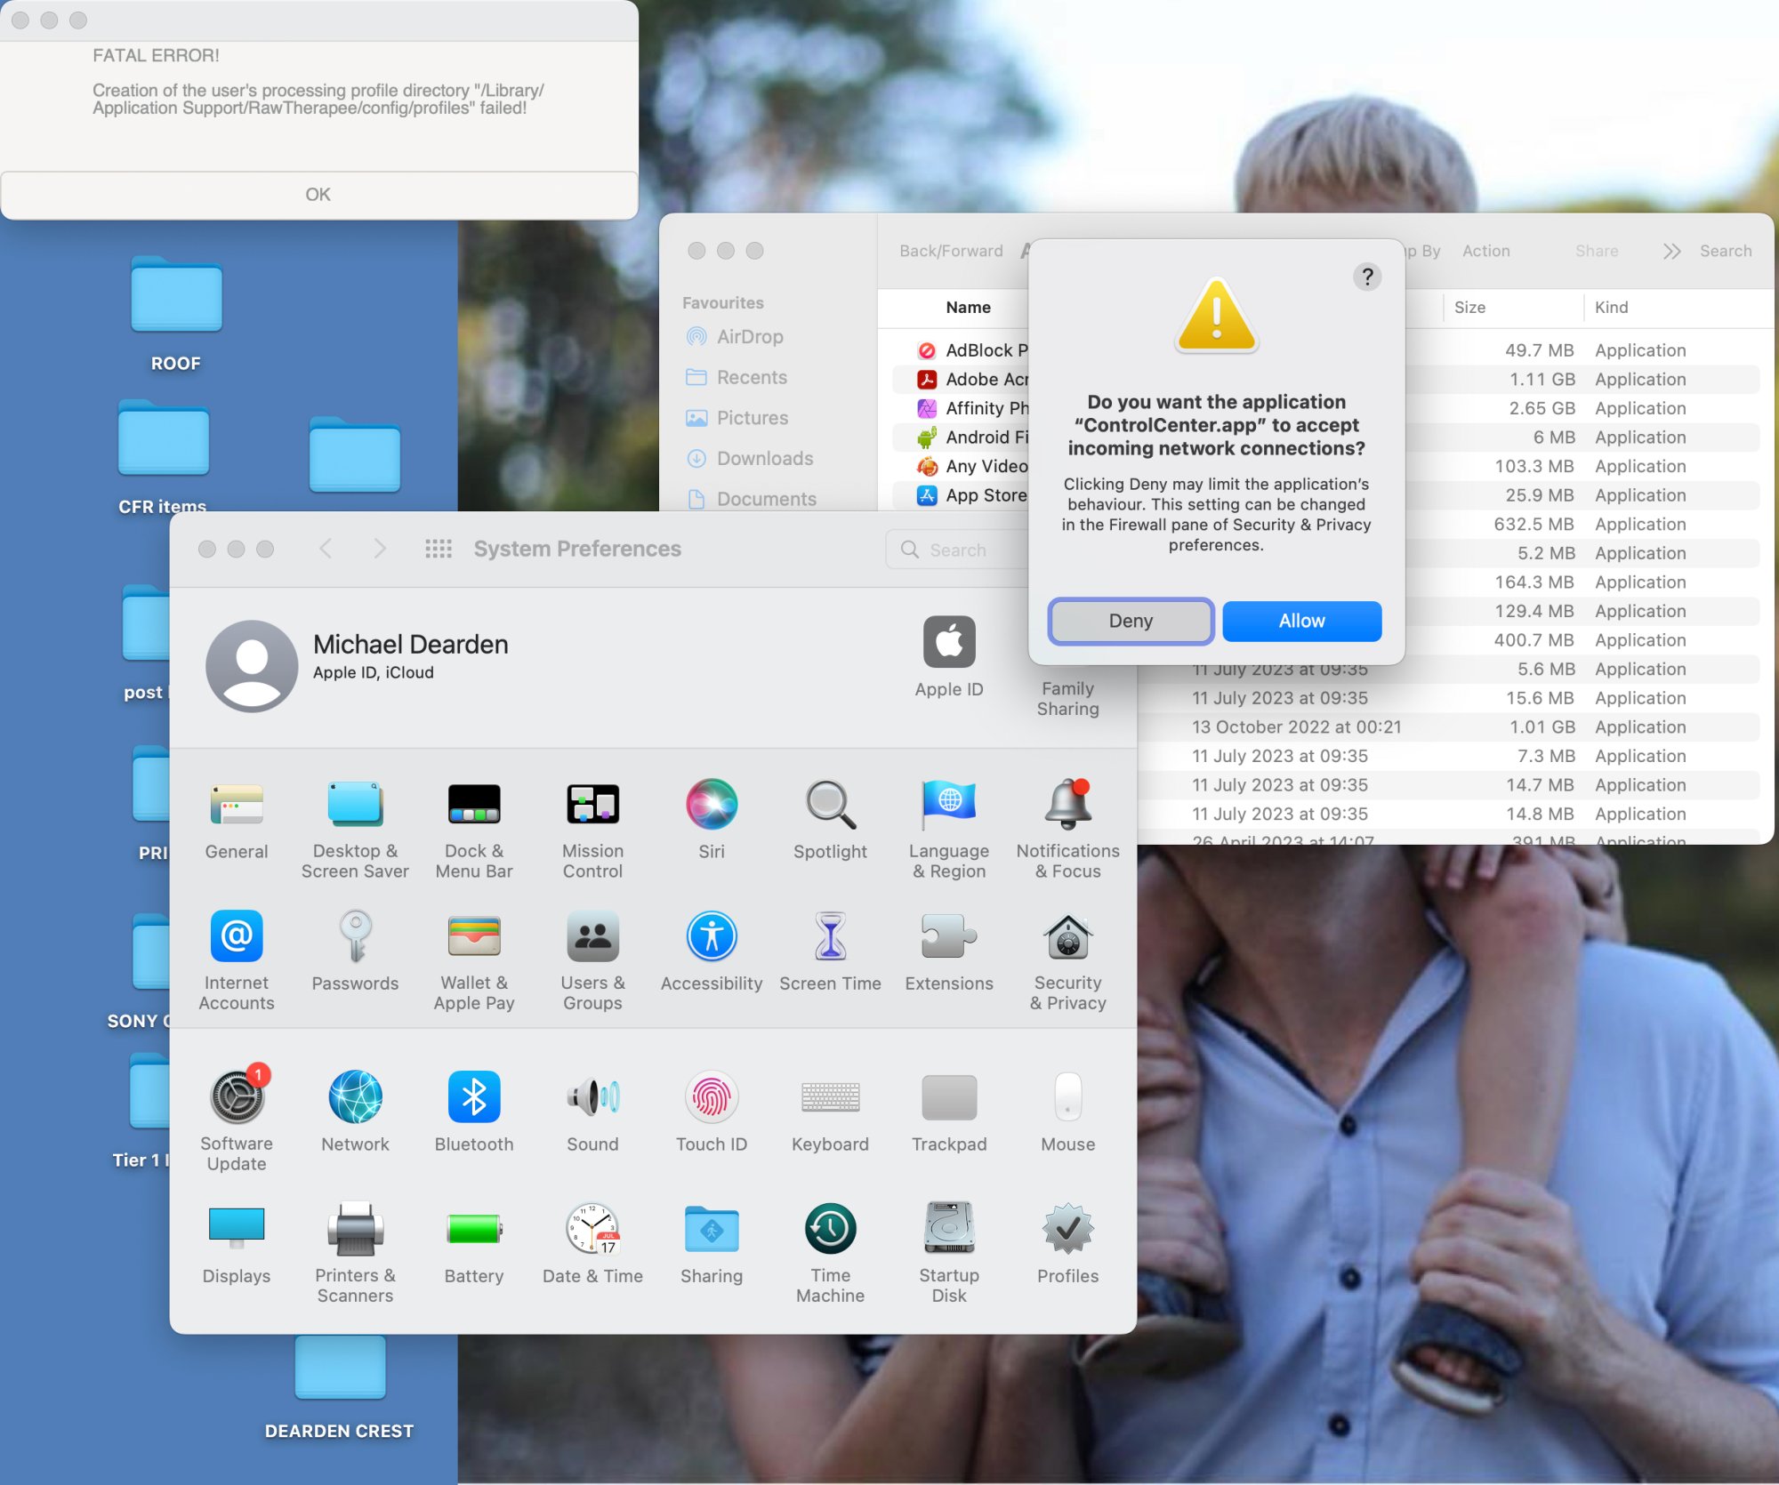Click the System Preferences search field
Viewport: 1779px width, 1485px height.
(x=957, y=550)
